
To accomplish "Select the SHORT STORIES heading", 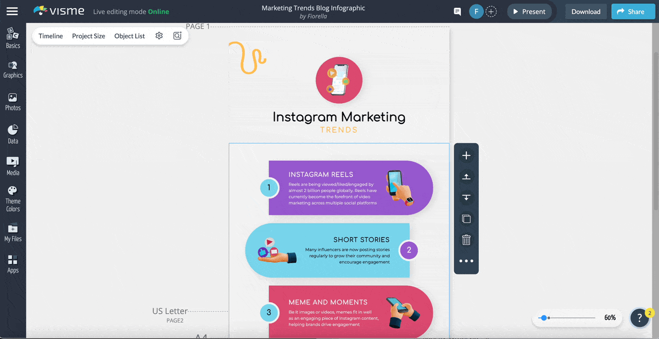I will 361,240.
